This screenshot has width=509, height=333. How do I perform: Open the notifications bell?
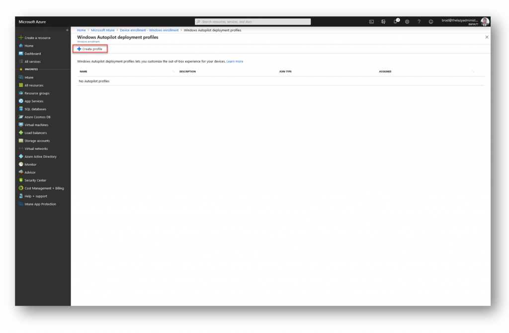tap(395, 22)
